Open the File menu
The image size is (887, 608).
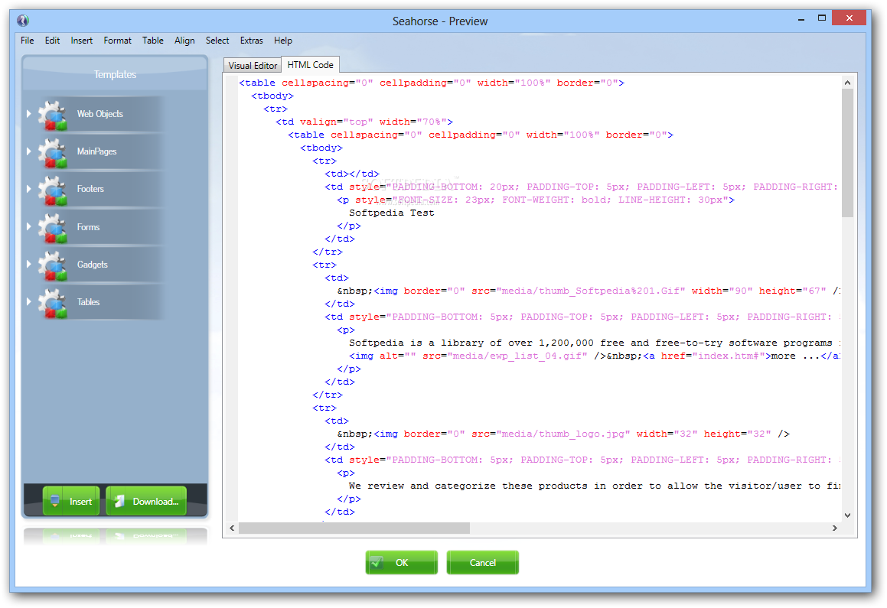tap(27, 41)
